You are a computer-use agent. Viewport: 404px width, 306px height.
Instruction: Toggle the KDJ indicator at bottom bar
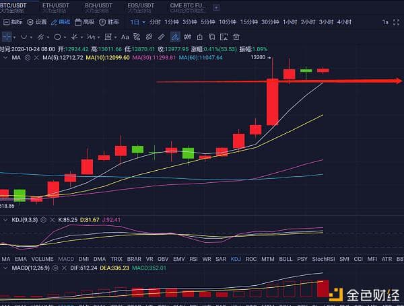click(x=236, y=259)
